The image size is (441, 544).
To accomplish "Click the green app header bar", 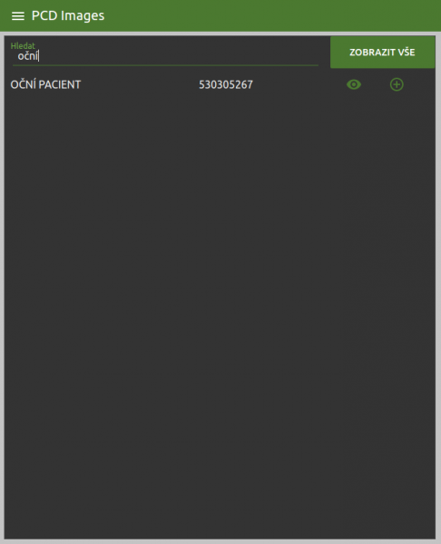I will (x=220, y=15).
